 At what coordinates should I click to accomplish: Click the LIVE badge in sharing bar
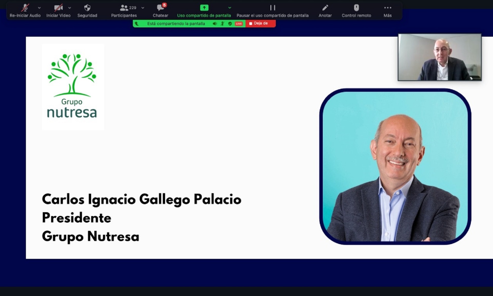pos(239,24)
